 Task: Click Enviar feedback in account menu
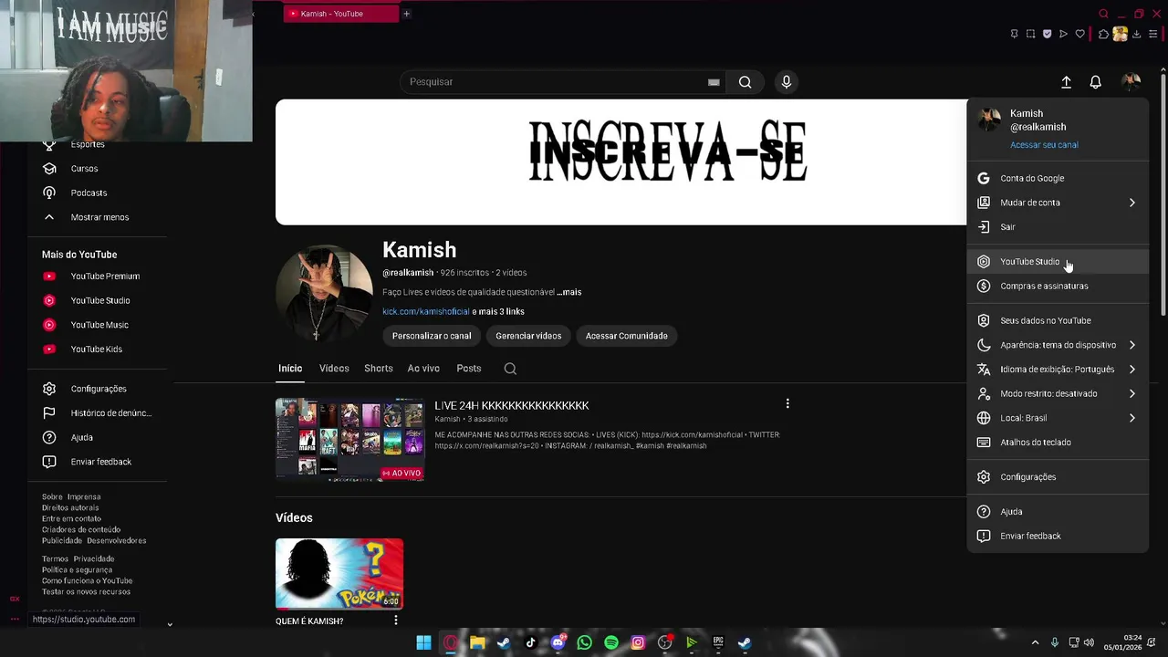pos(1058,536)
